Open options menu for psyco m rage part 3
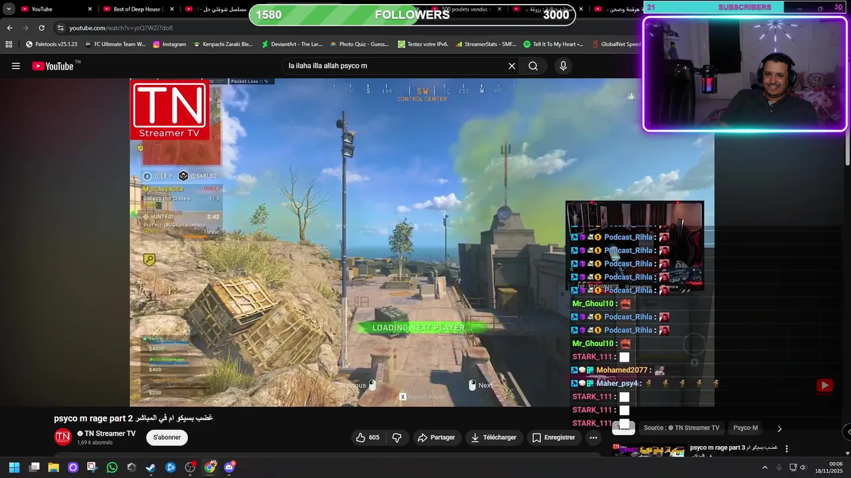851x478 pixels. pos(787,449)
